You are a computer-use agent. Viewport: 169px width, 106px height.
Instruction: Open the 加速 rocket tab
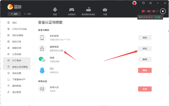tap(55, 11)
